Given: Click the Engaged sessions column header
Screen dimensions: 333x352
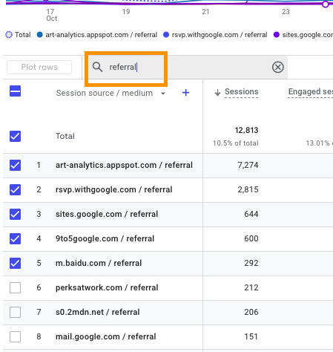Looking at the screenshot, I should tap(310, 91).
